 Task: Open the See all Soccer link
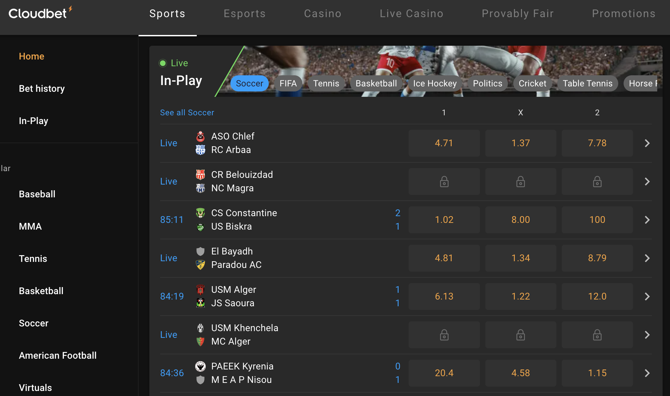(x=187, y=113)
